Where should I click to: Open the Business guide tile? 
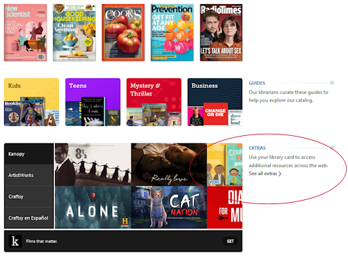pyautogui.click(x=215, y=102)
